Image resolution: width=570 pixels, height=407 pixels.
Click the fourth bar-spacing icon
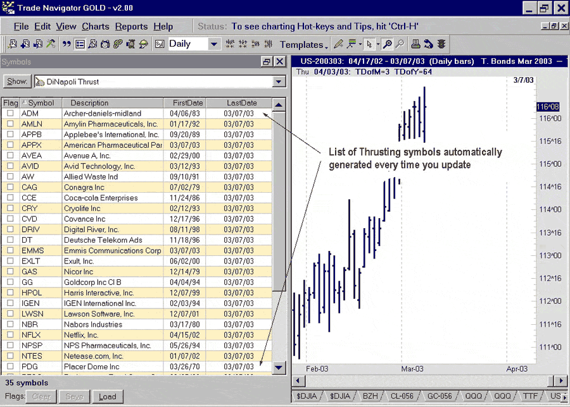point(269,44)
